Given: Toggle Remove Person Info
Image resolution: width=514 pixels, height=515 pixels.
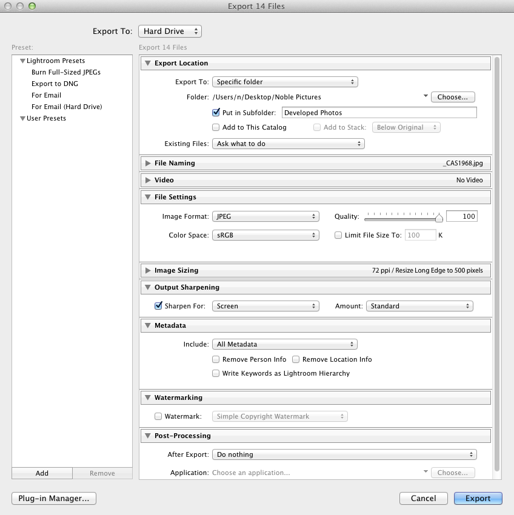Looking at the screenshot, I should point(216,359).
